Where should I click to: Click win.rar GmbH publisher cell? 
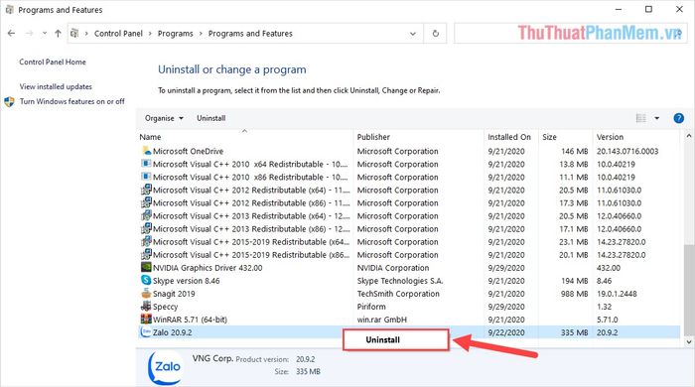[381, 320]
